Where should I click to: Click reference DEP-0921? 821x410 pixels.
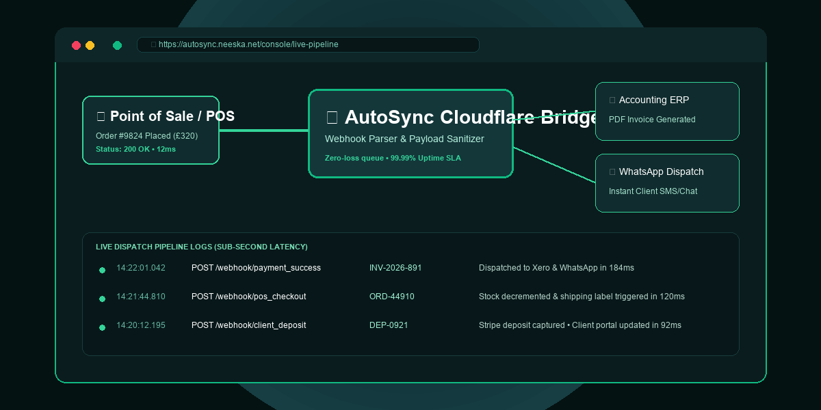389,325
